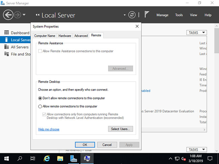Click the Advanced... button in Remote Assistance

pos(121,69)
